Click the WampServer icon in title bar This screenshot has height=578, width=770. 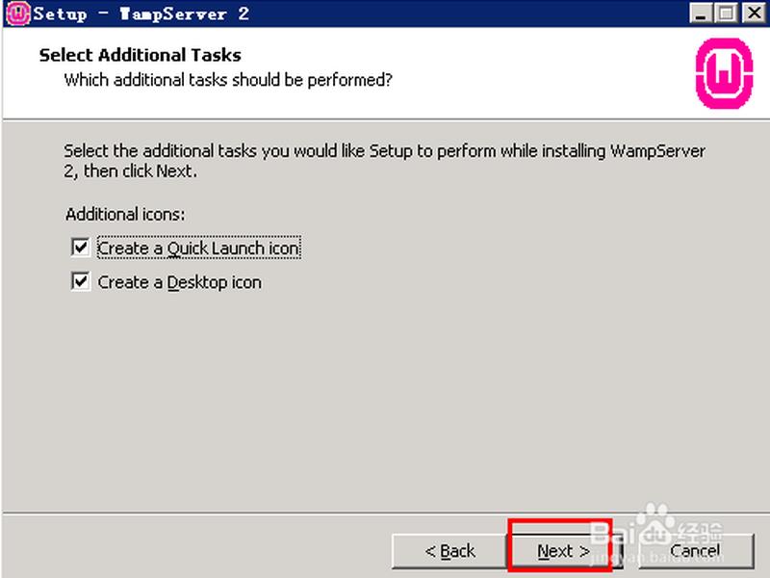click(17, 13)
